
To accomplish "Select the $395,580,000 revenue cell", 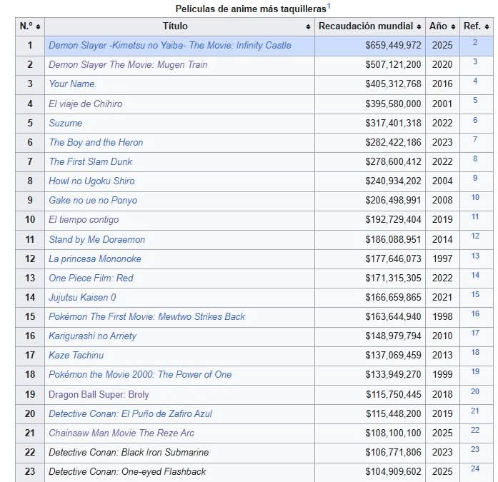I will [370, 104].
